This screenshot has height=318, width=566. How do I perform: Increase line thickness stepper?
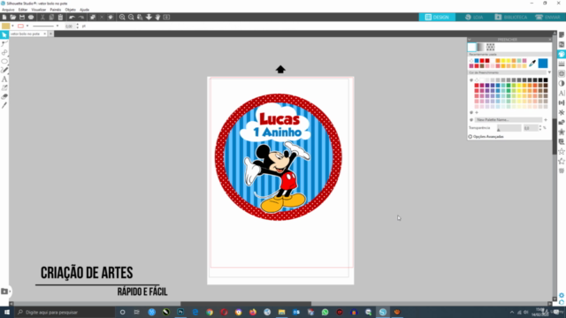pyautogui.click(x=77, y=25)
